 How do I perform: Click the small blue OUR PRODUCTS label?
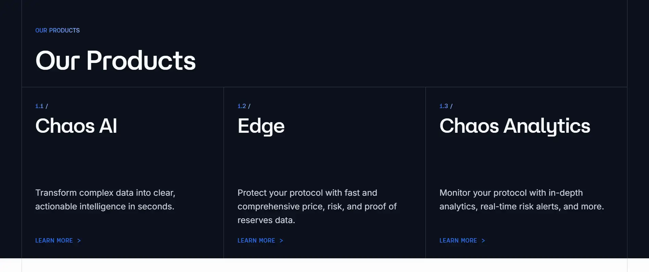58,30
